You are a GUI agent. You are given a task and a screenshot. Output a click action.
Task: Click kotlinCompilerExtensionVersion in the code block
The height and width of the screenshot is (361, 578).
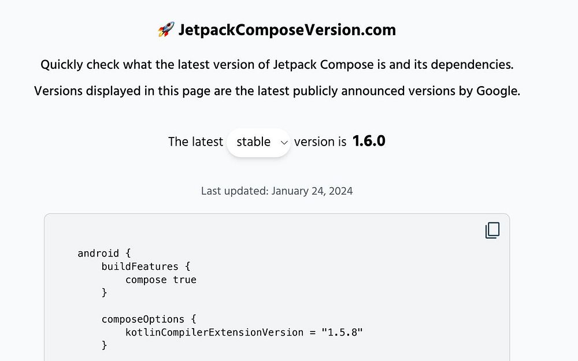point(214,332)
